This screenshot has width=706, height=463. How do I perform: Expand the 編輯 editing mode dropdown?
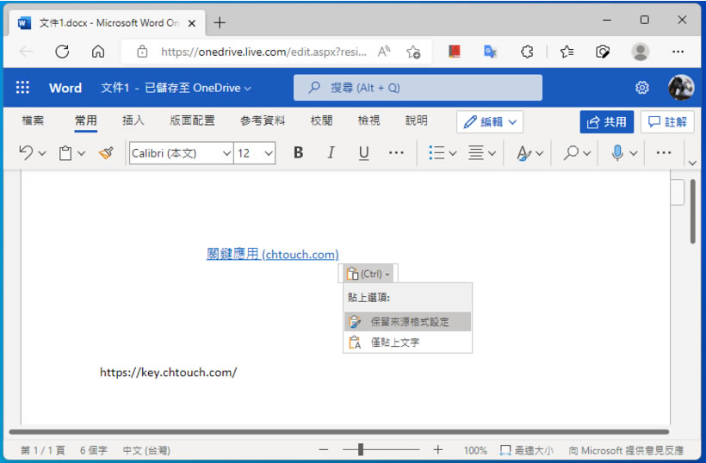pos(490,122)
